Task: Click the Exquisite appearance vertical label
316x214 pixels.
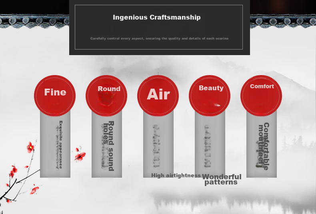Action: 61,145
